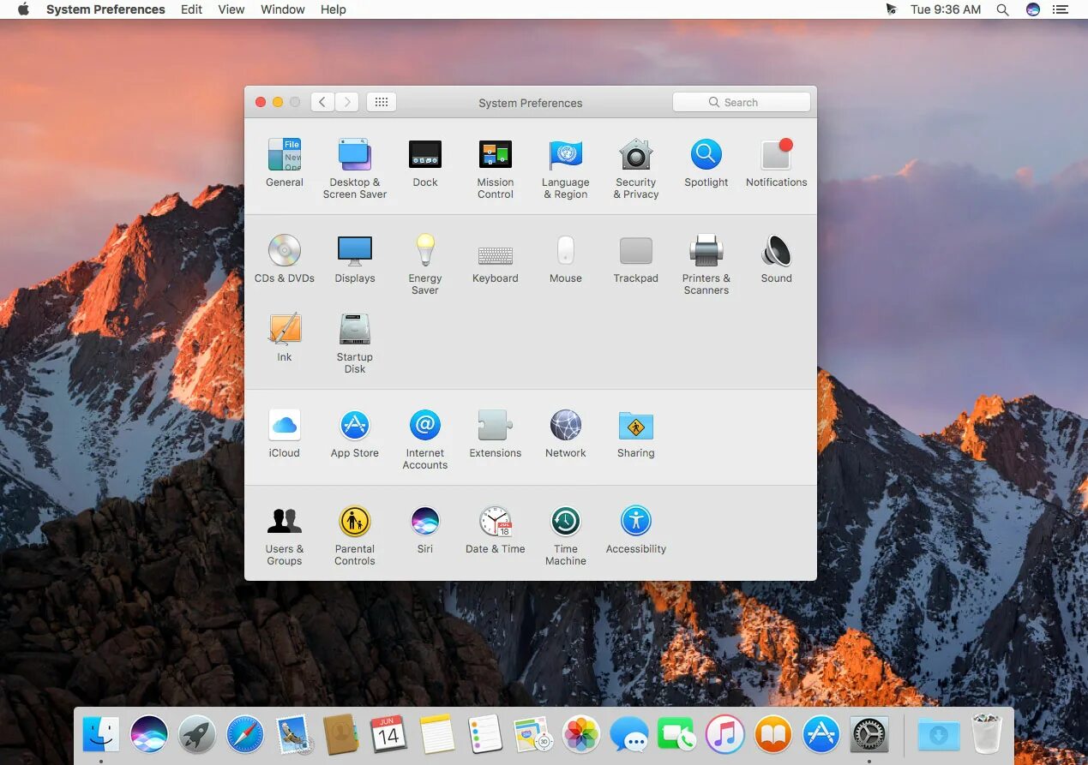Open the Notifications preferences pane
Screen dimensions: 1088x765
(777, 163)
